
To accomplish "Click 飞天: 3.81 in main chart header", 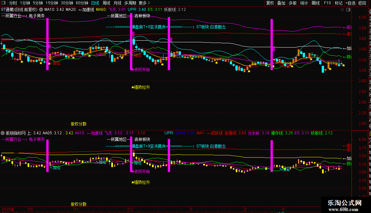I will coord(117,10).
